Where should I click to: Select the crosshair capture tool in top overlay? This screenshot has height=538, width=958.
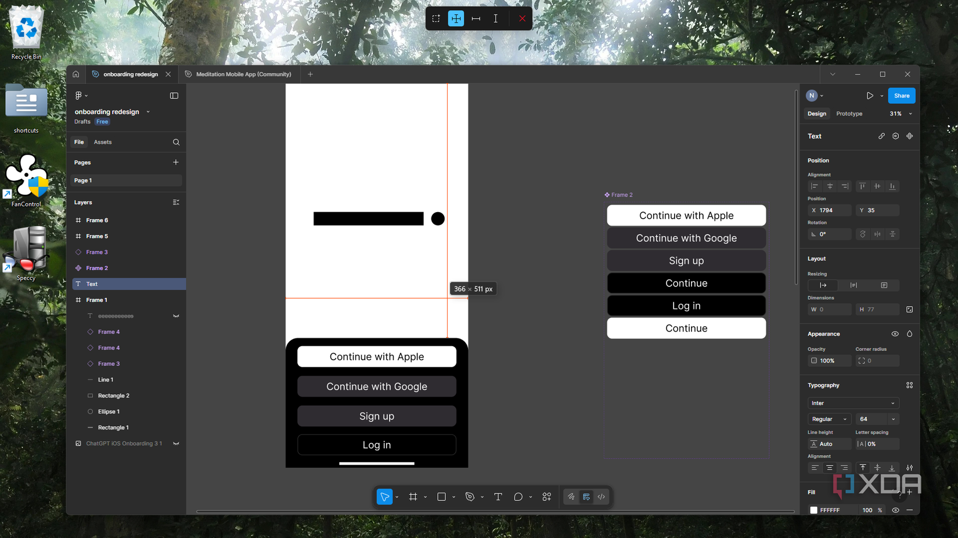[x=456, y=19]
